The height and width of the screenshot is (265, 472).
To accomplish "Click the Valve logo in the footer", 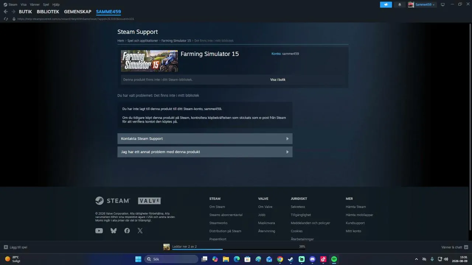I will click(x=149, y=201).
